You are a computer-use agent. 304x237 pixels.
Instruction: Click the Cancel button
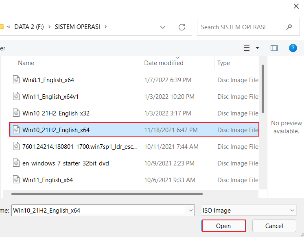[274, 226]
